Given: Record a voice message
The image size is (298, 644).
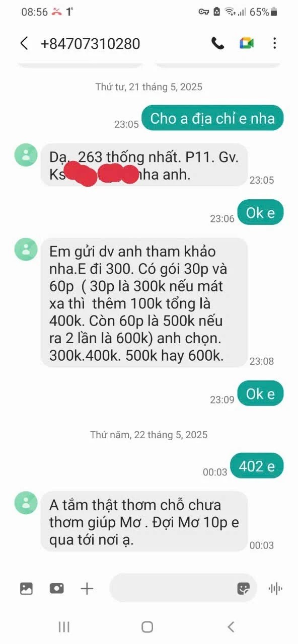Looking at the screenshot, I should coord(275,588).
